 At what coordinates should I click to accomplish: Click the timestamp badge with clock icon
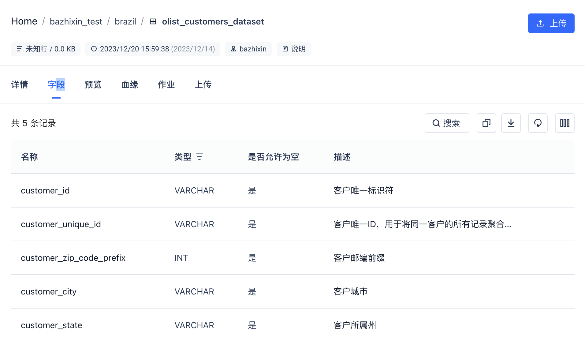click(x=152, y=49)
